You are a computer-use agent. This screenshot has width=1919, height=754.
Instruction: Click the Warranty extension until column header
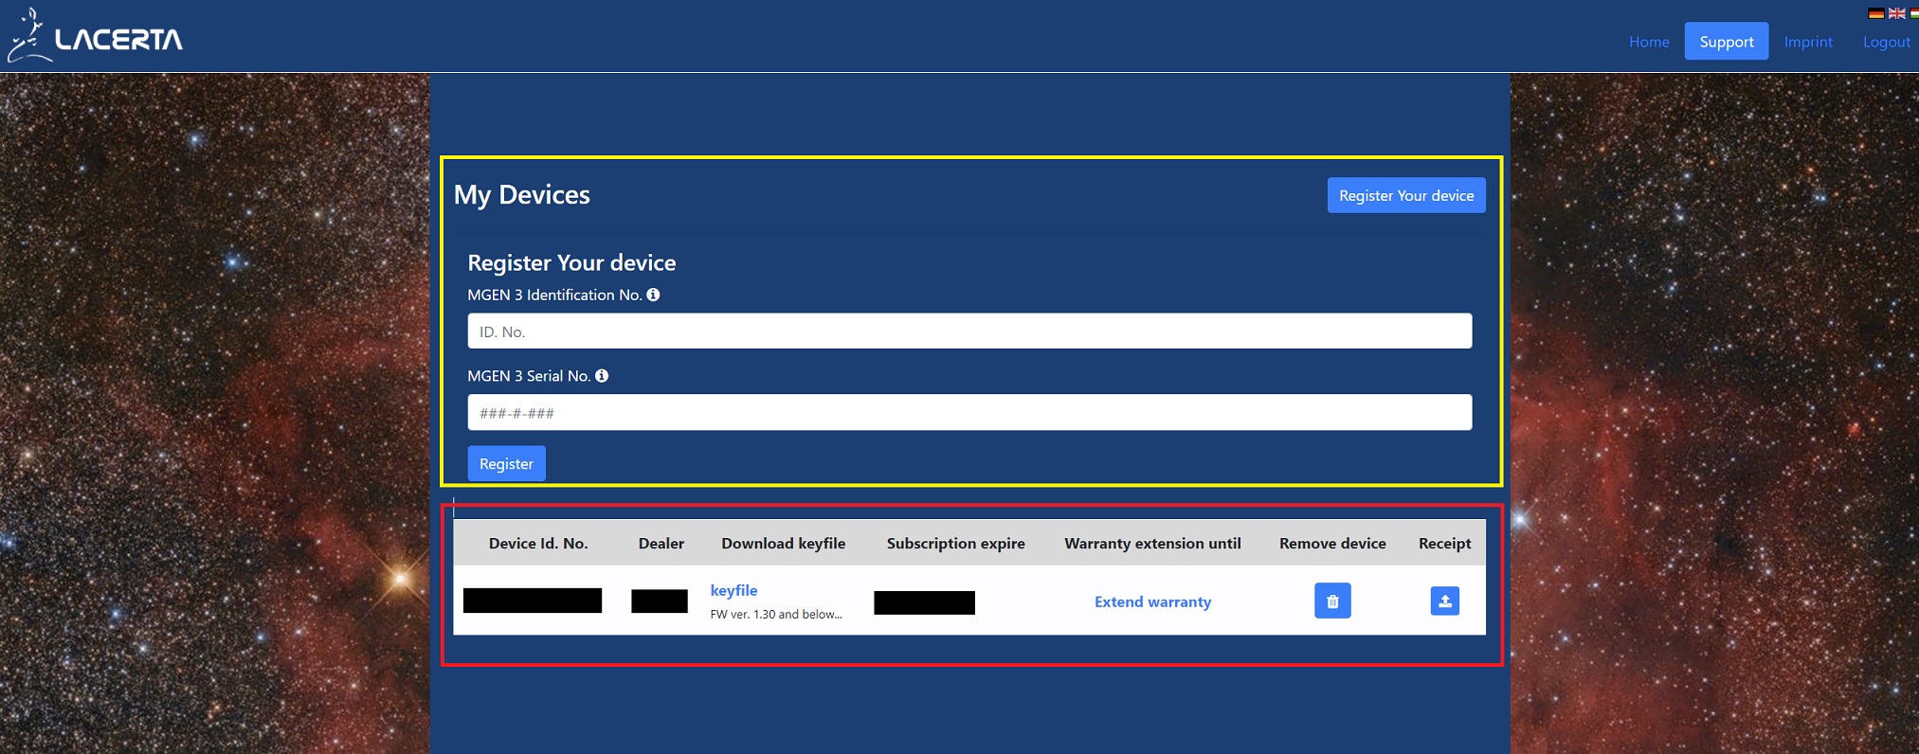pyautogui.click(x=1152, y=543)
